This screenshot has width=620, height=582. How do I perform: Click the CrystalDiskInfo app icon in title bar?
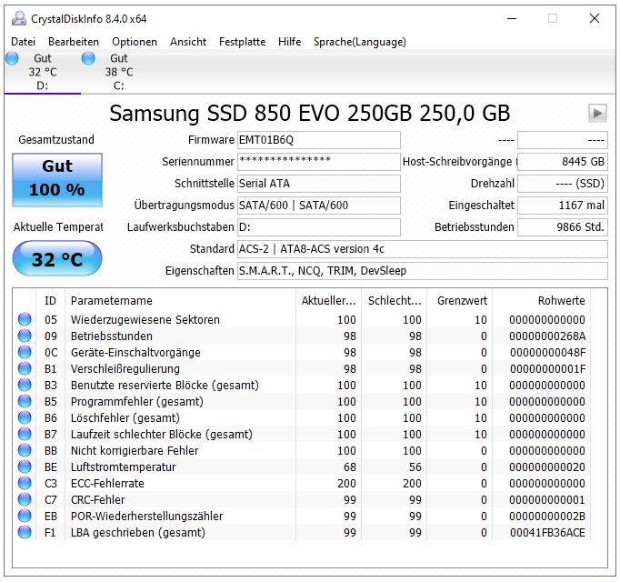(x=18, y=18)
